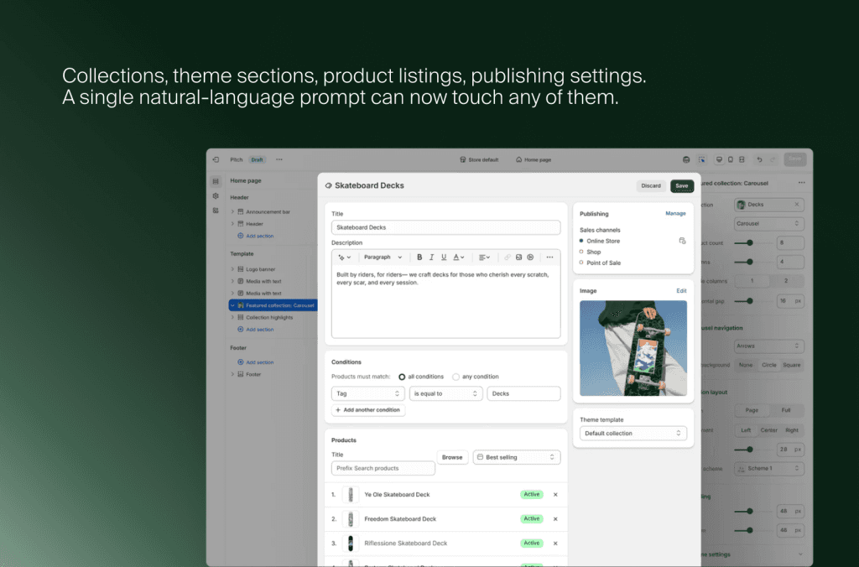Click the inspector selection icon in top bar
This screenshot has height=567, width=859.
702,159
